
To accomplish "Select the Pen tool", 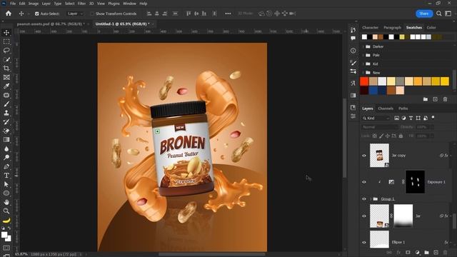I will 6,166.
